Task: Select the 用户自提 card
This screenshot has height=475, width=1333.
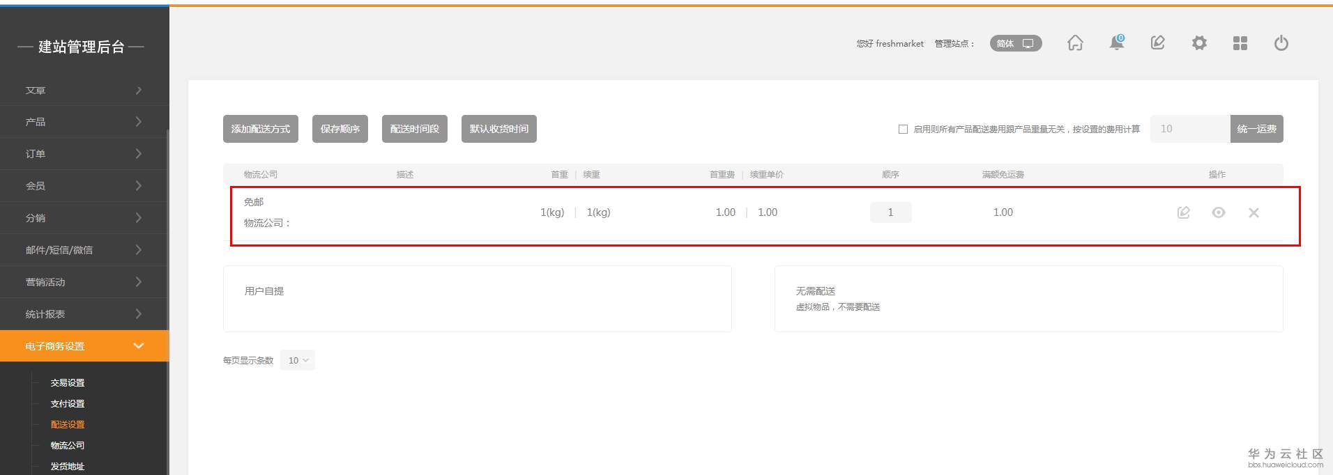Action: click(x=478, y=299)
